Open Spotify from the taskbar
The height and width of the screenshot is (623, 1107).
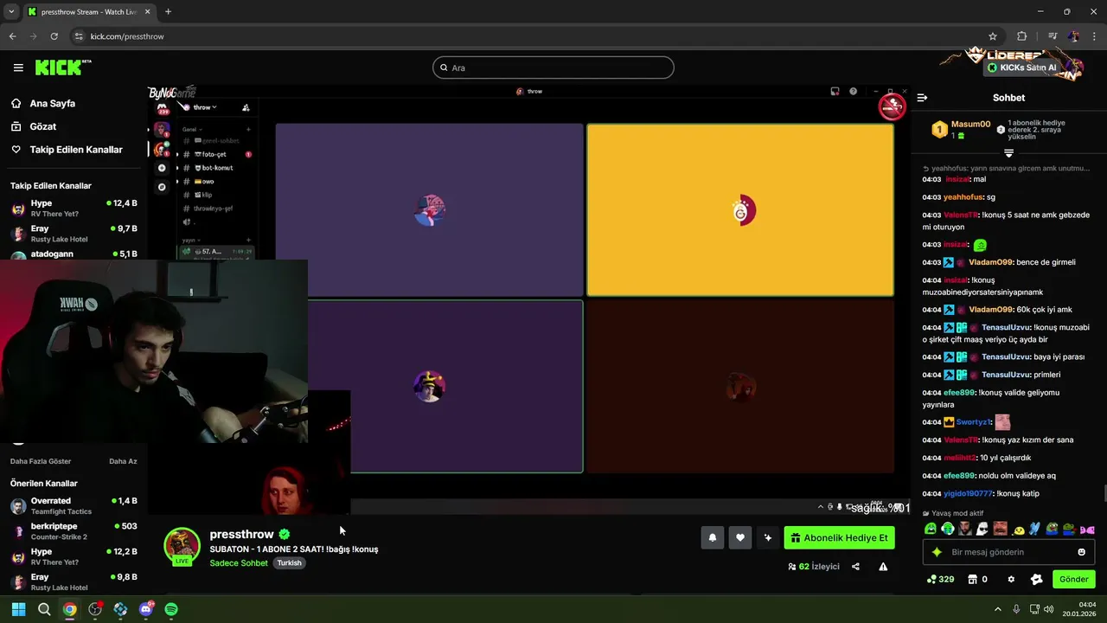pyautogui.click(x=171, y=609)
